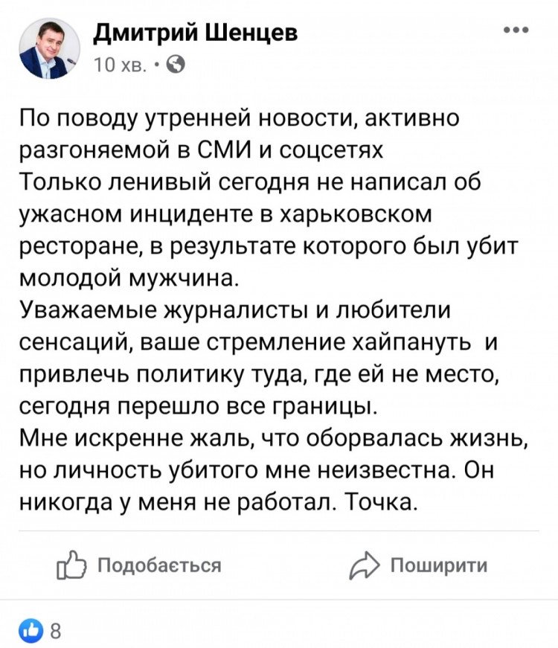Screen dimensions: 558x648
Task: View the 8 reactions count
Action: (55, 632)
